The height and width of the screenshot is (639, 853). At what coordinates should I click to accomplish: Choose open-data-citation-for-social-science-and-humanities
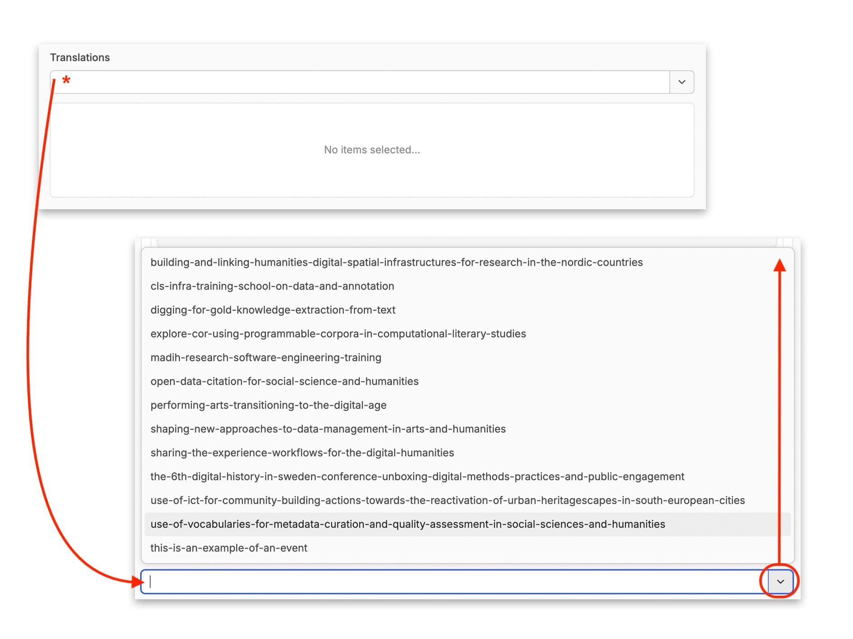click(x=284, y=382)
